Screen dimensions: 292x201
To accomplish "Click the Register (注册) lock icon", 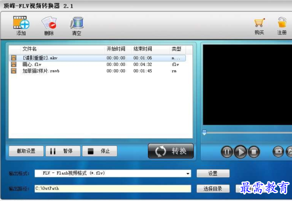I will 282,23.
